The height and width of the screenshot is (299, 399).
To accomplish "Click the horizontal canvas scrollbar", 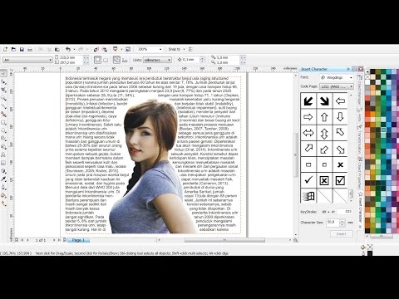I will (x=224, y=240).
